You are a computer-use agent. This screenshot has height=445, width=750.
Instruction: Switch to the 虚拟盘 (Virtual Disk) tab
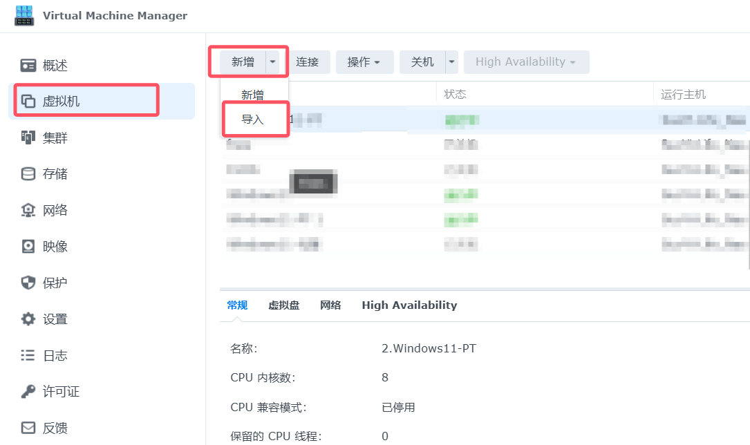pos(283,305)
